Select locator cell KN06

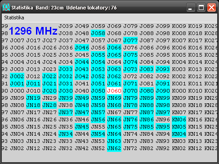pos(179,120)
